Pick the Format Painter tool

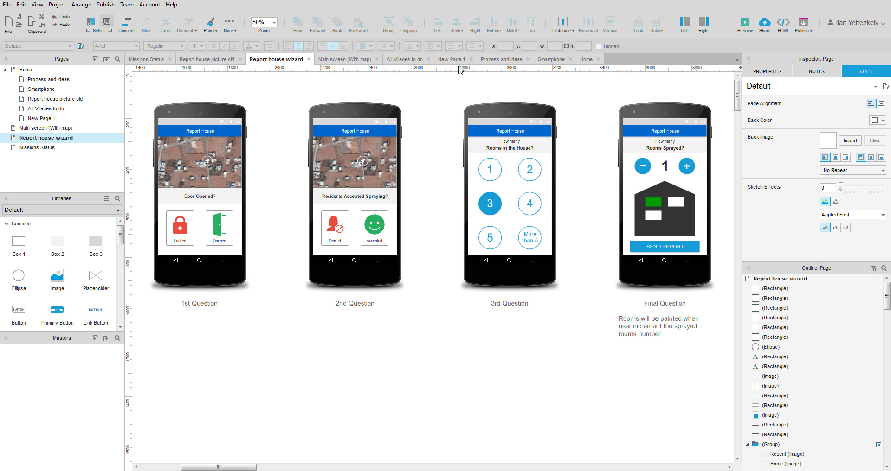pyautogui.click(x=210, y=25)
